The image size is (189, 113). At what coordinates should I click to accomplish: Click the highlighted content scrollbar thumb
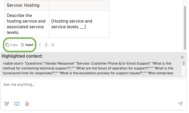tap(183, 63)
